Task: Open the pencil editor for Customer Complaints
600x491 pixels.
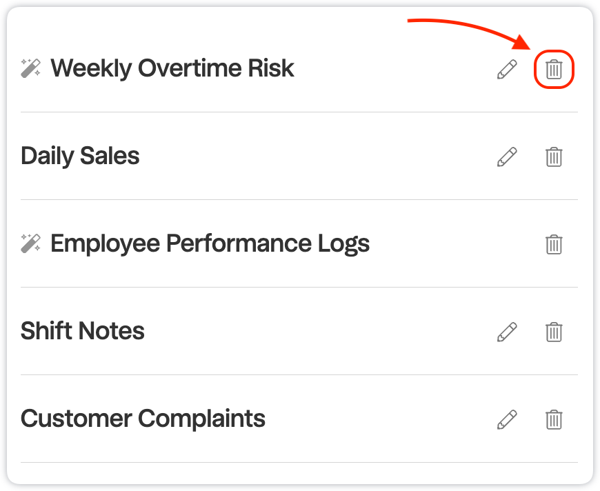Action: [x=507, y=419]
